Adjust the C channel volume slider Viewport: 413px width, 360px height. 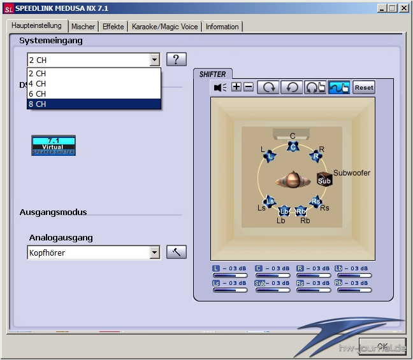pos(273,275)
